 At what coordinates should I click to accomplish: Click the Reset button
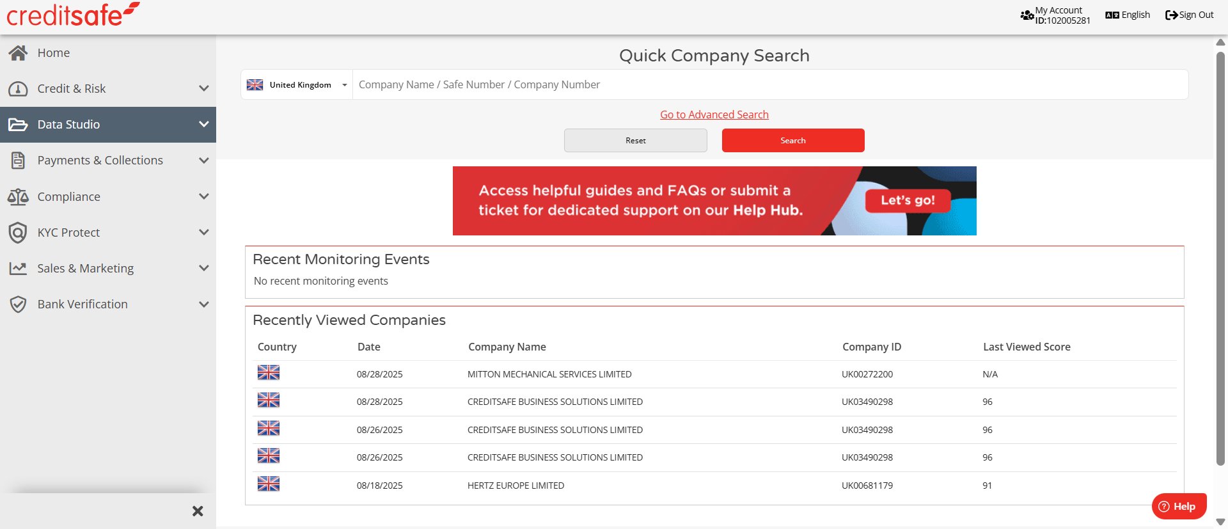tap(636, 140)
